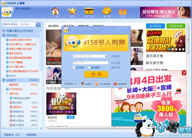Screen dimensions: 192x138
Task: Open the dropdown arrow beside the avatar
Action: [x=12, y=12]
